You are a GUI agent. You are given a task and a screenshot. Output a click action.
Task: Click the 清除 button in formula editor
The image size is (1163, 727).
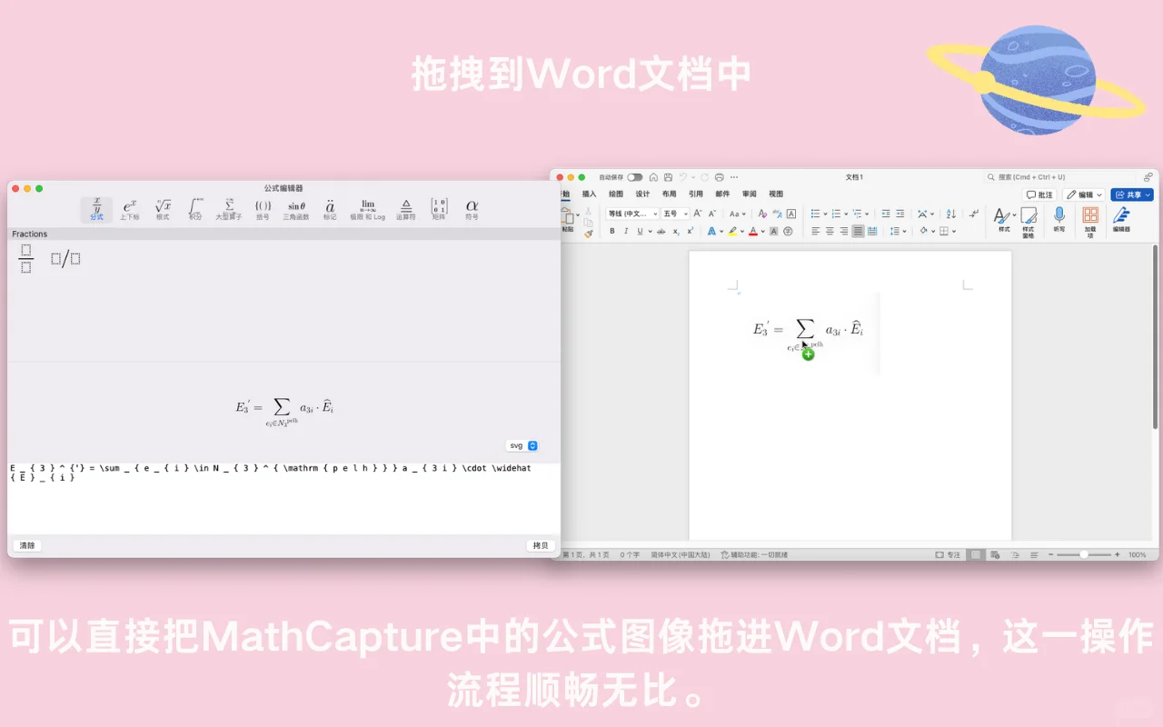[x=26, y=545]
